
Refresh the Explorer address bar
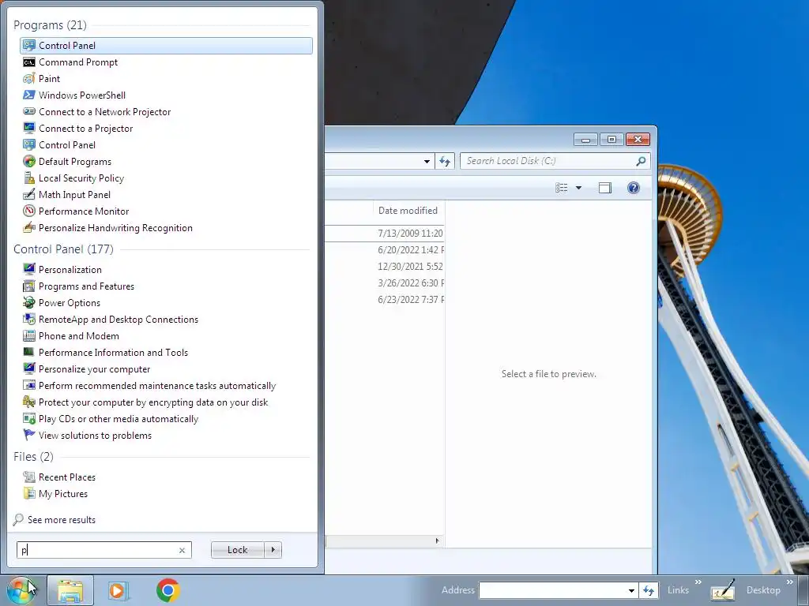pyautogui.click(x=445, y=161)
